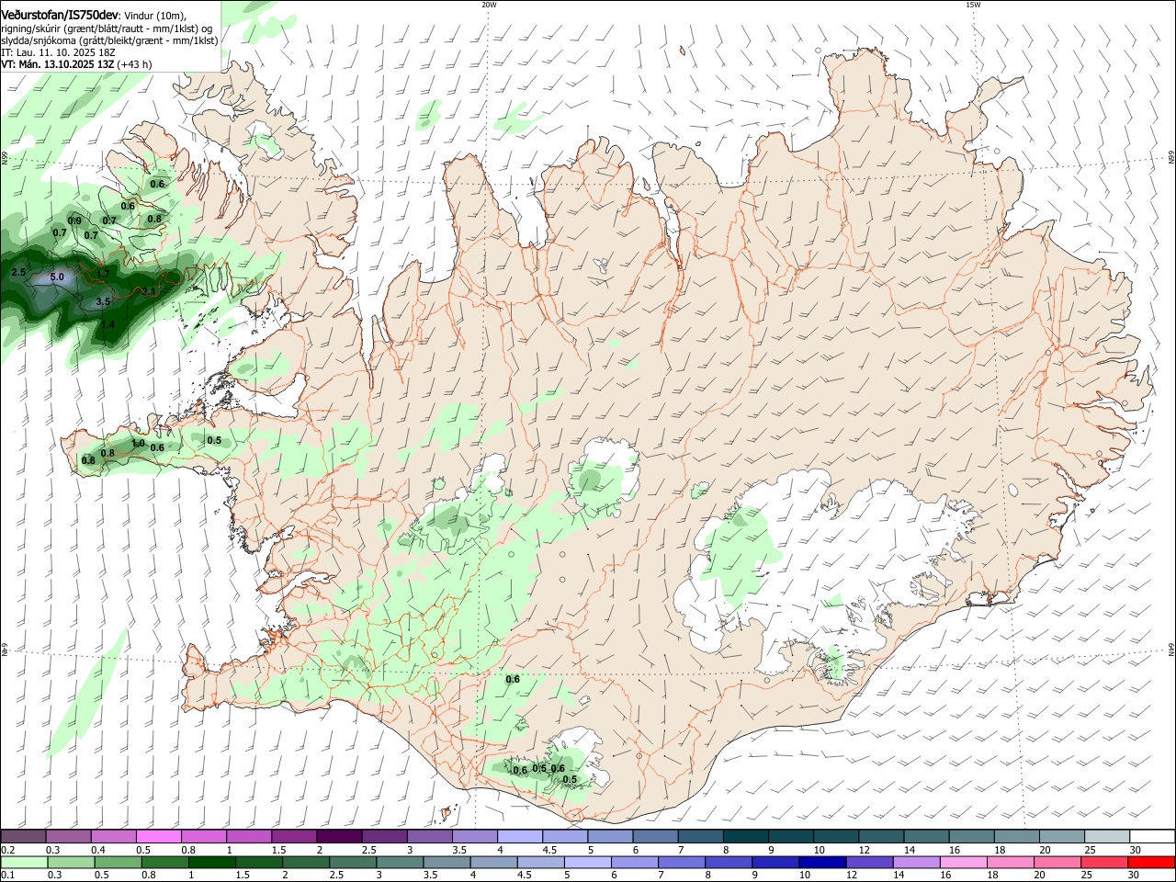The width and height of the screenshot is (1176, 882).
Task: Click the 0.2 label under the snow scale
Action: pyautogui.click(x=7, y=850)
